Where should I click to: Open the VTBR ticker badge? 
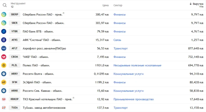pos(14,31)
